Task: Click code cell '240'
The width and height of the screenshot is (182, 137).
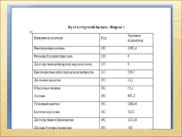Action: (x=103, y=72)
